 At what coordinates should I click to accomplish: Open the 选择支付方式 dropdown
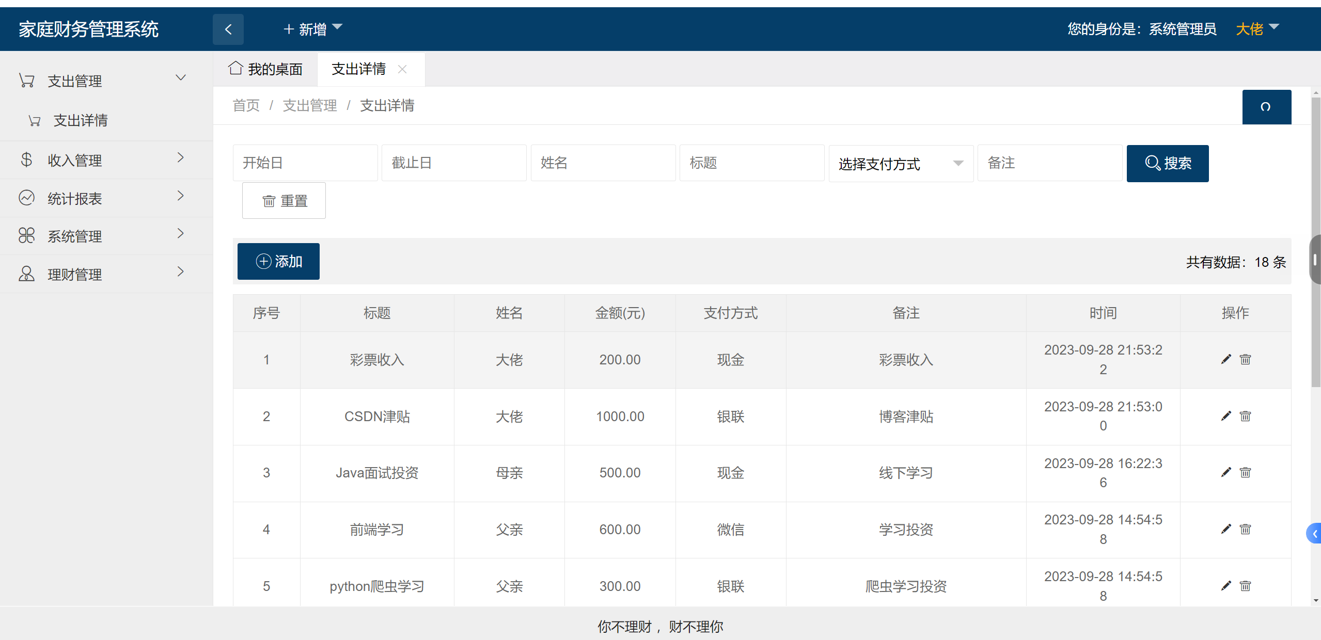pos(901,163)
